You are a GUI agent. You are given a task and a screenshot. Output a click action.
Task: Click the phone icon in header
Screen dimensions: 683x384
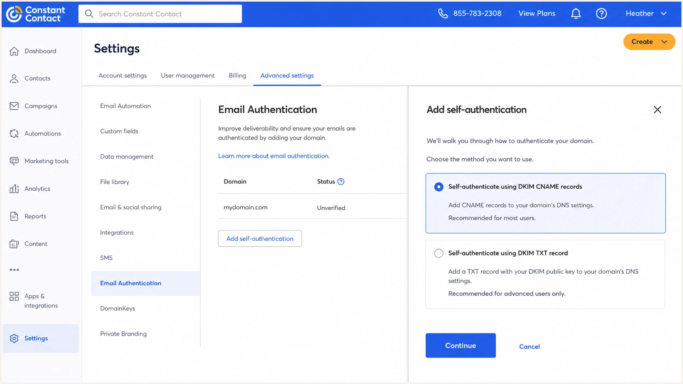[x=443, y=13]
